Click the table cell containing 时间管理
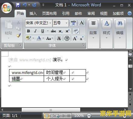133x119 pixels. [57, 72]
